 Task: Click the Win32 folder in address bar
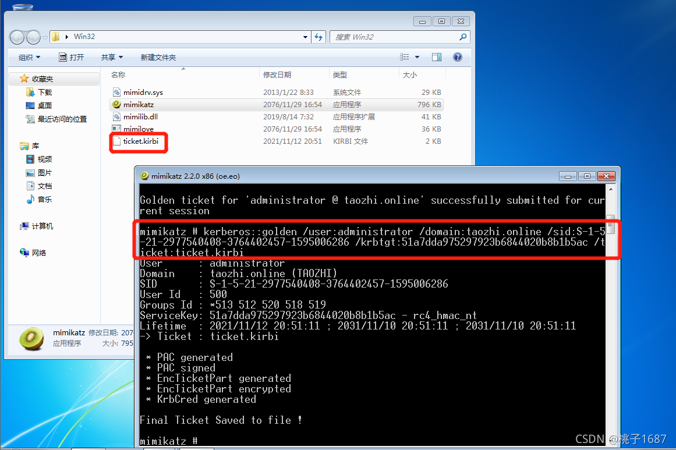[x=84, y=37]
